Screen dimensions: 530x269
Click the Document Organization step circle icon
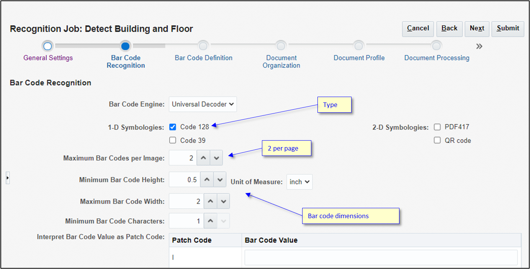tap(281, 46)
